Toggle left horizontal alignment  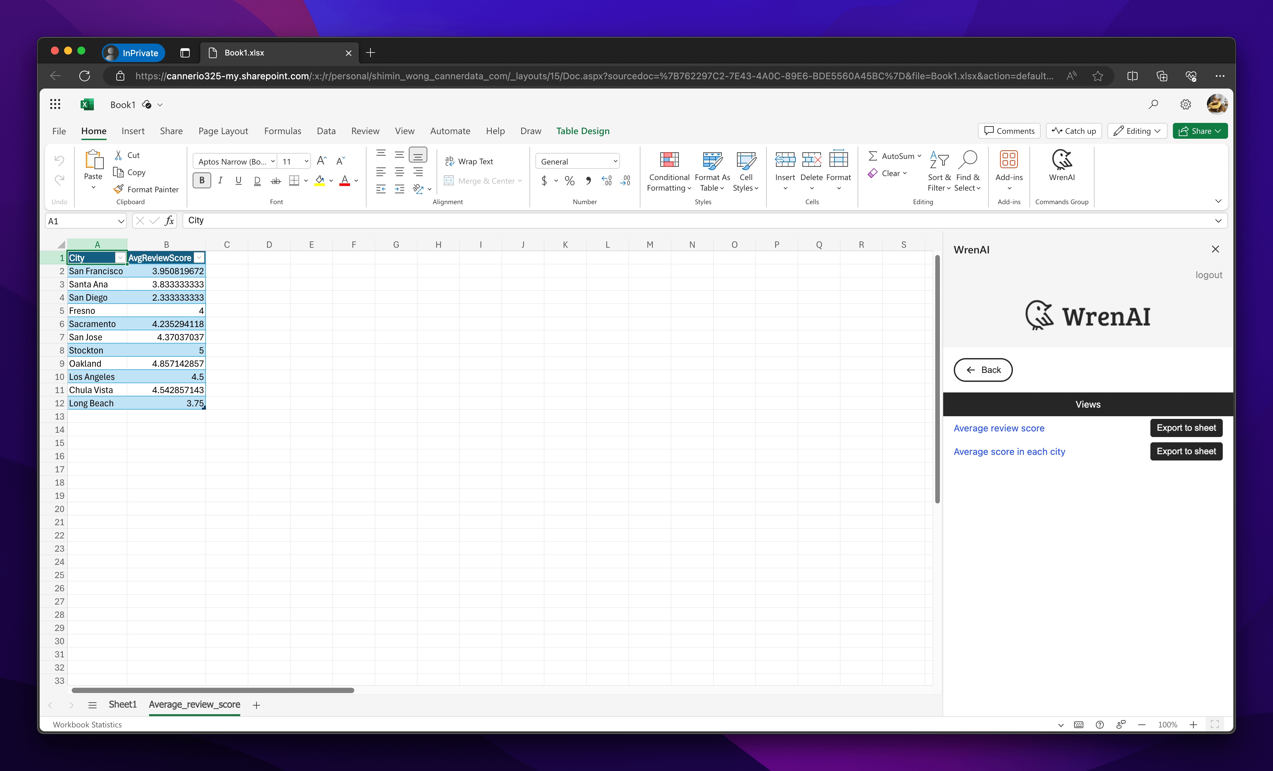point(381,172)
